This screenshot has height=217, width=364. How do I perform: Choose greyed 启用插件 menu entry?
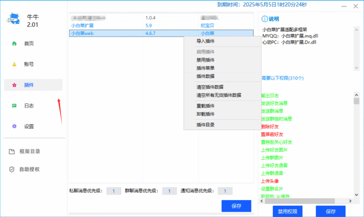click(x=205, y=52)
